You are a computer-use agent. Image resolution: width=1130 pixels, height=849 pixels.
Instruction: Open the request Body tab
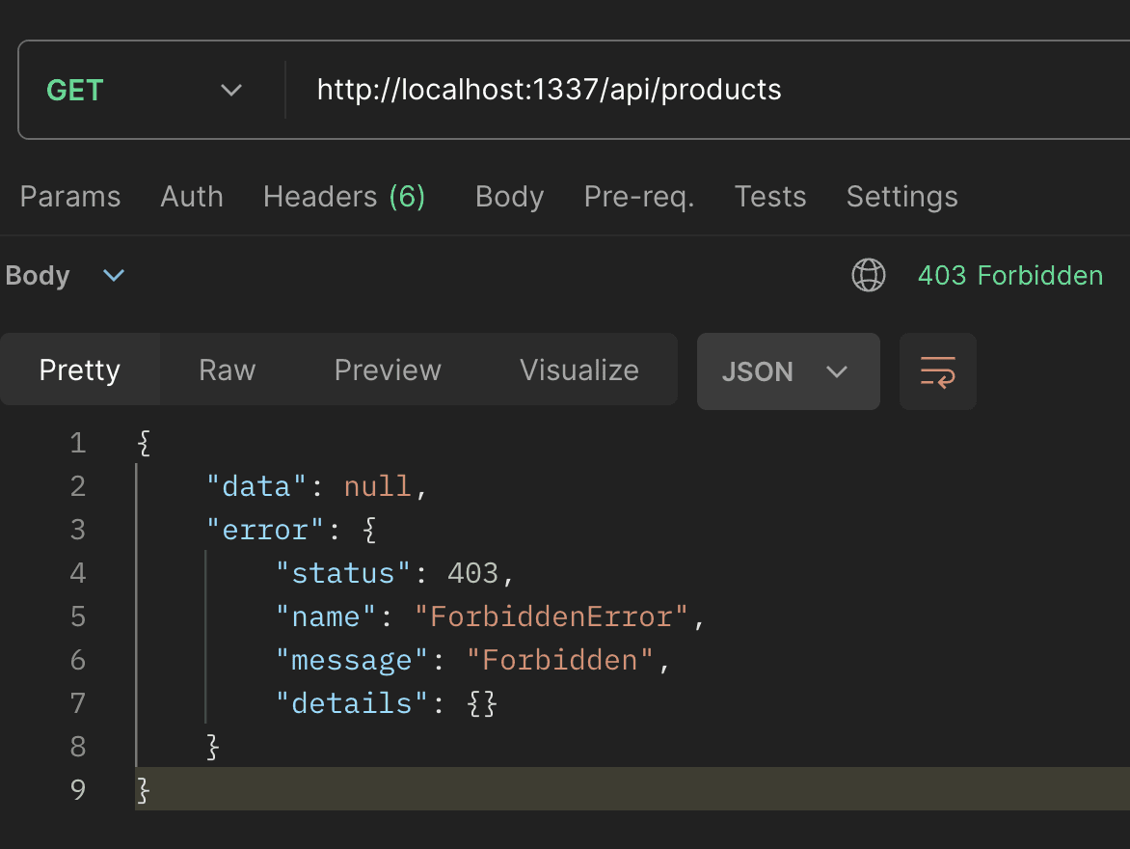click(509, 196)
